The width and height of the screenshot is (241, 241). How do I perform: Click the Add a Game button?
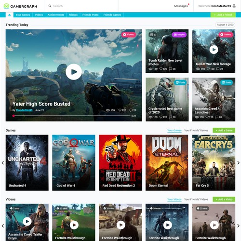point(224,130)
